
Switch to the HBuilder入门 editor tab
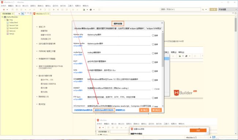coord(41,14)
